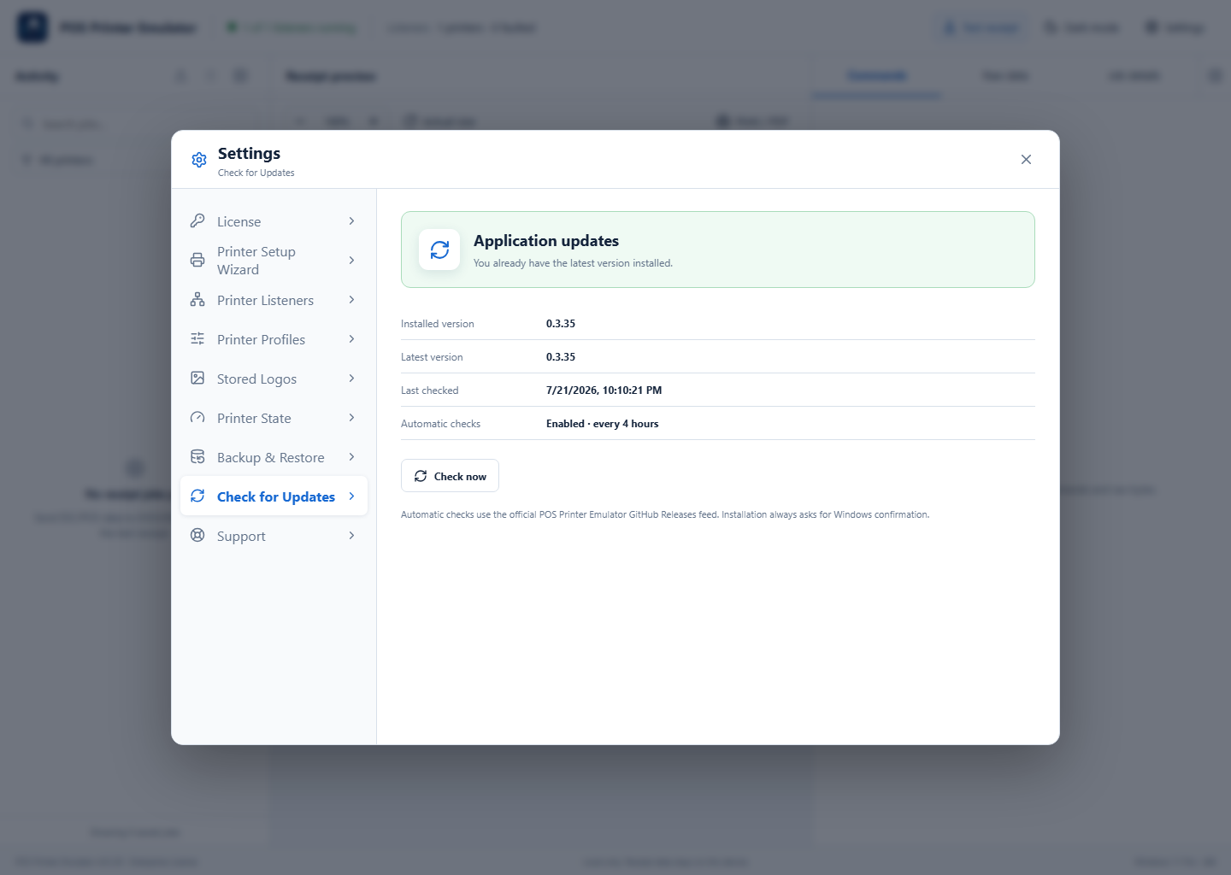Click the database icon beside Backup & Restore

click(197, 456)
